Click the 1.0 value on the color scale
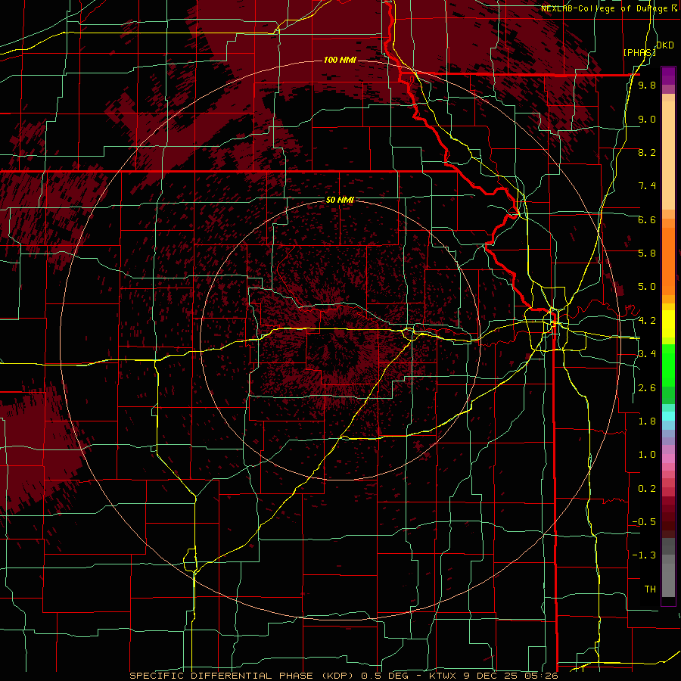Viewport: 681px width, 681px height. point(647,455)
